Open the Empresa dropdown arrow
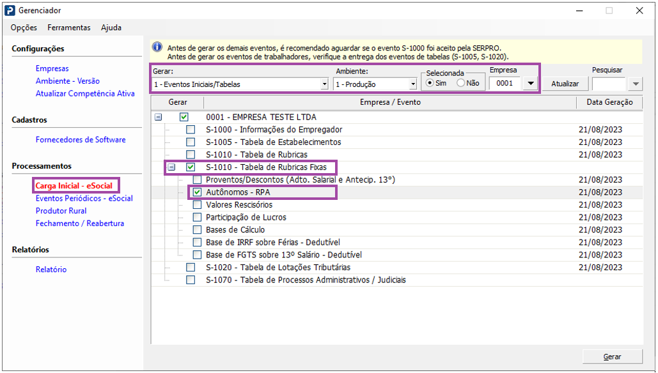Image resolution: width=658 pixels, height=373 pixels. pyautogui.click(x=531, y=83)
